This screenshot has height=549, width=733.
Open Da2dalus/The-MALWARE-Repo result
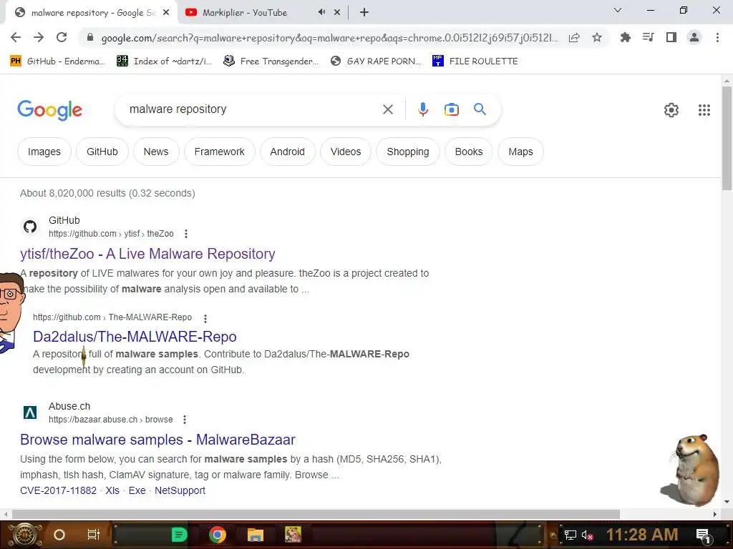coord(135,337)
